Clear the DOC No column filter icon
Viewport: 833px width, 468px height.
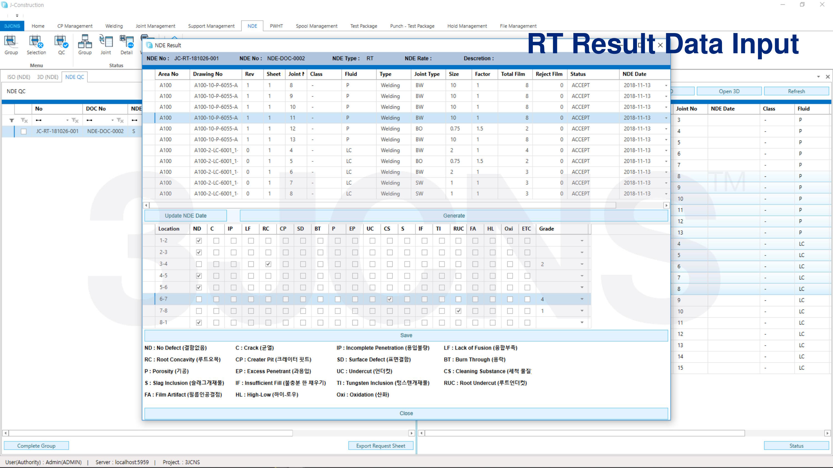pyautogui.click(x=120, y=120)
